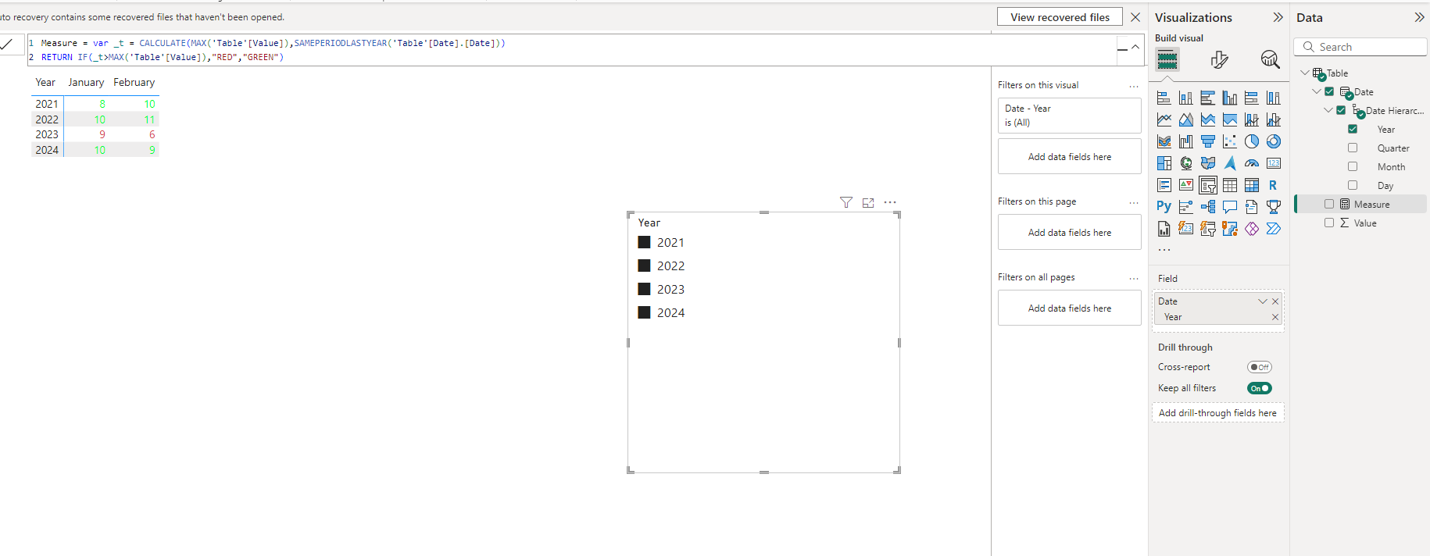Select the Waterfall chart visual

1185,141
